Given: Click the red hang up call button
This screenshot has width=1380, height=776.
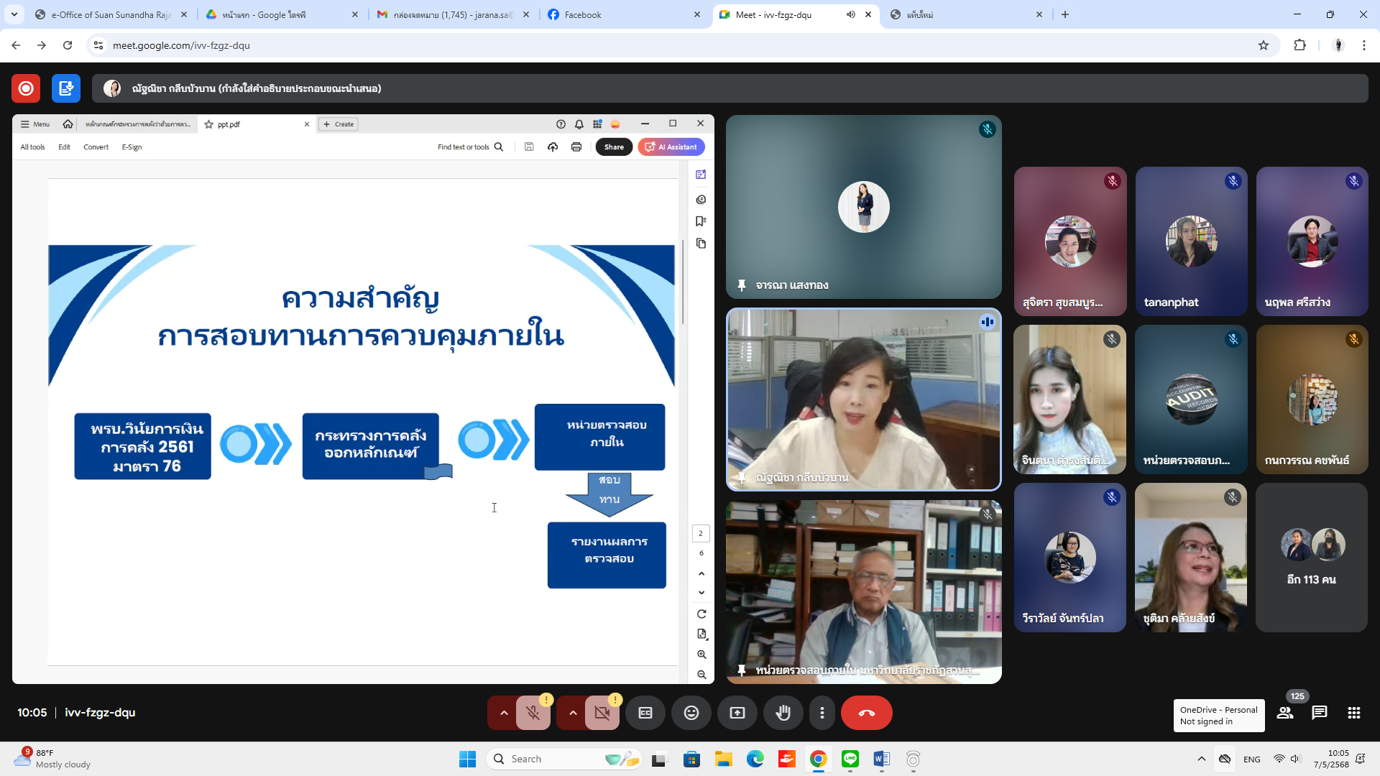Looking at the screenshot, I should pyautogui.click(x=866, y=713).
